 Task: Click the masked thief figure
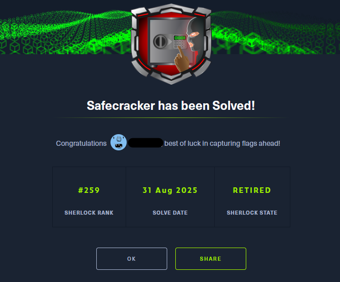pyautogui.click(x=196, y=36)
